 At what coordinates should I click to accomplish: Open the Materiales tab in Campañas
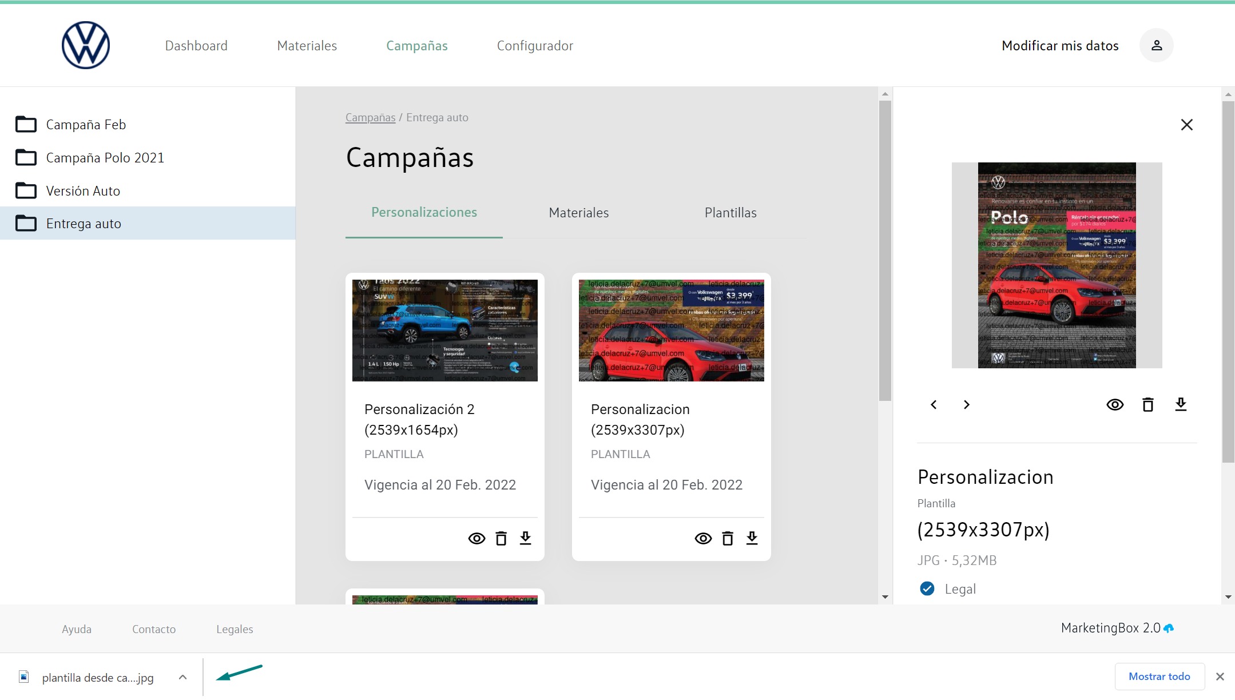pos(578,213)
